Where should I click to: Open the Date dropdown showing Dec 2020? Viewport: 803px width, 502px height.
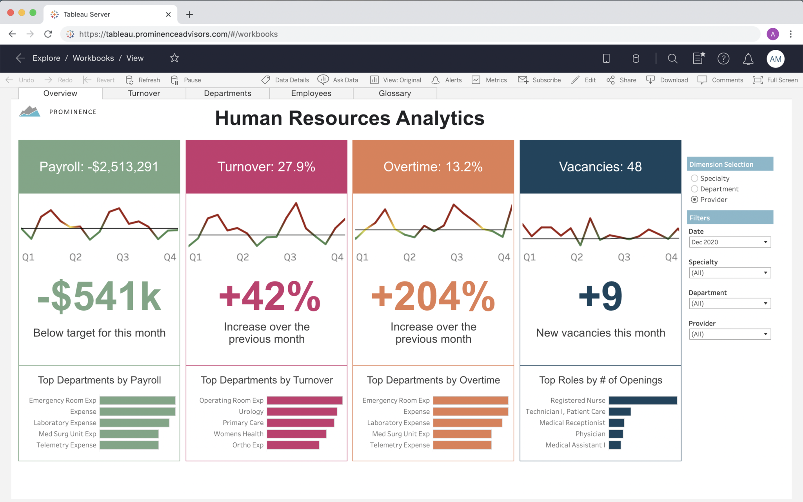(729, 242)
